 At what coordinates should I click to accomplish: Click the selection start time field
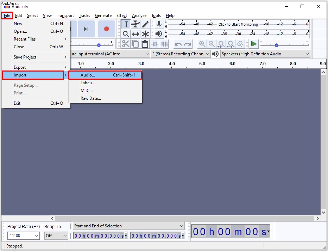(x=100, y=236)
